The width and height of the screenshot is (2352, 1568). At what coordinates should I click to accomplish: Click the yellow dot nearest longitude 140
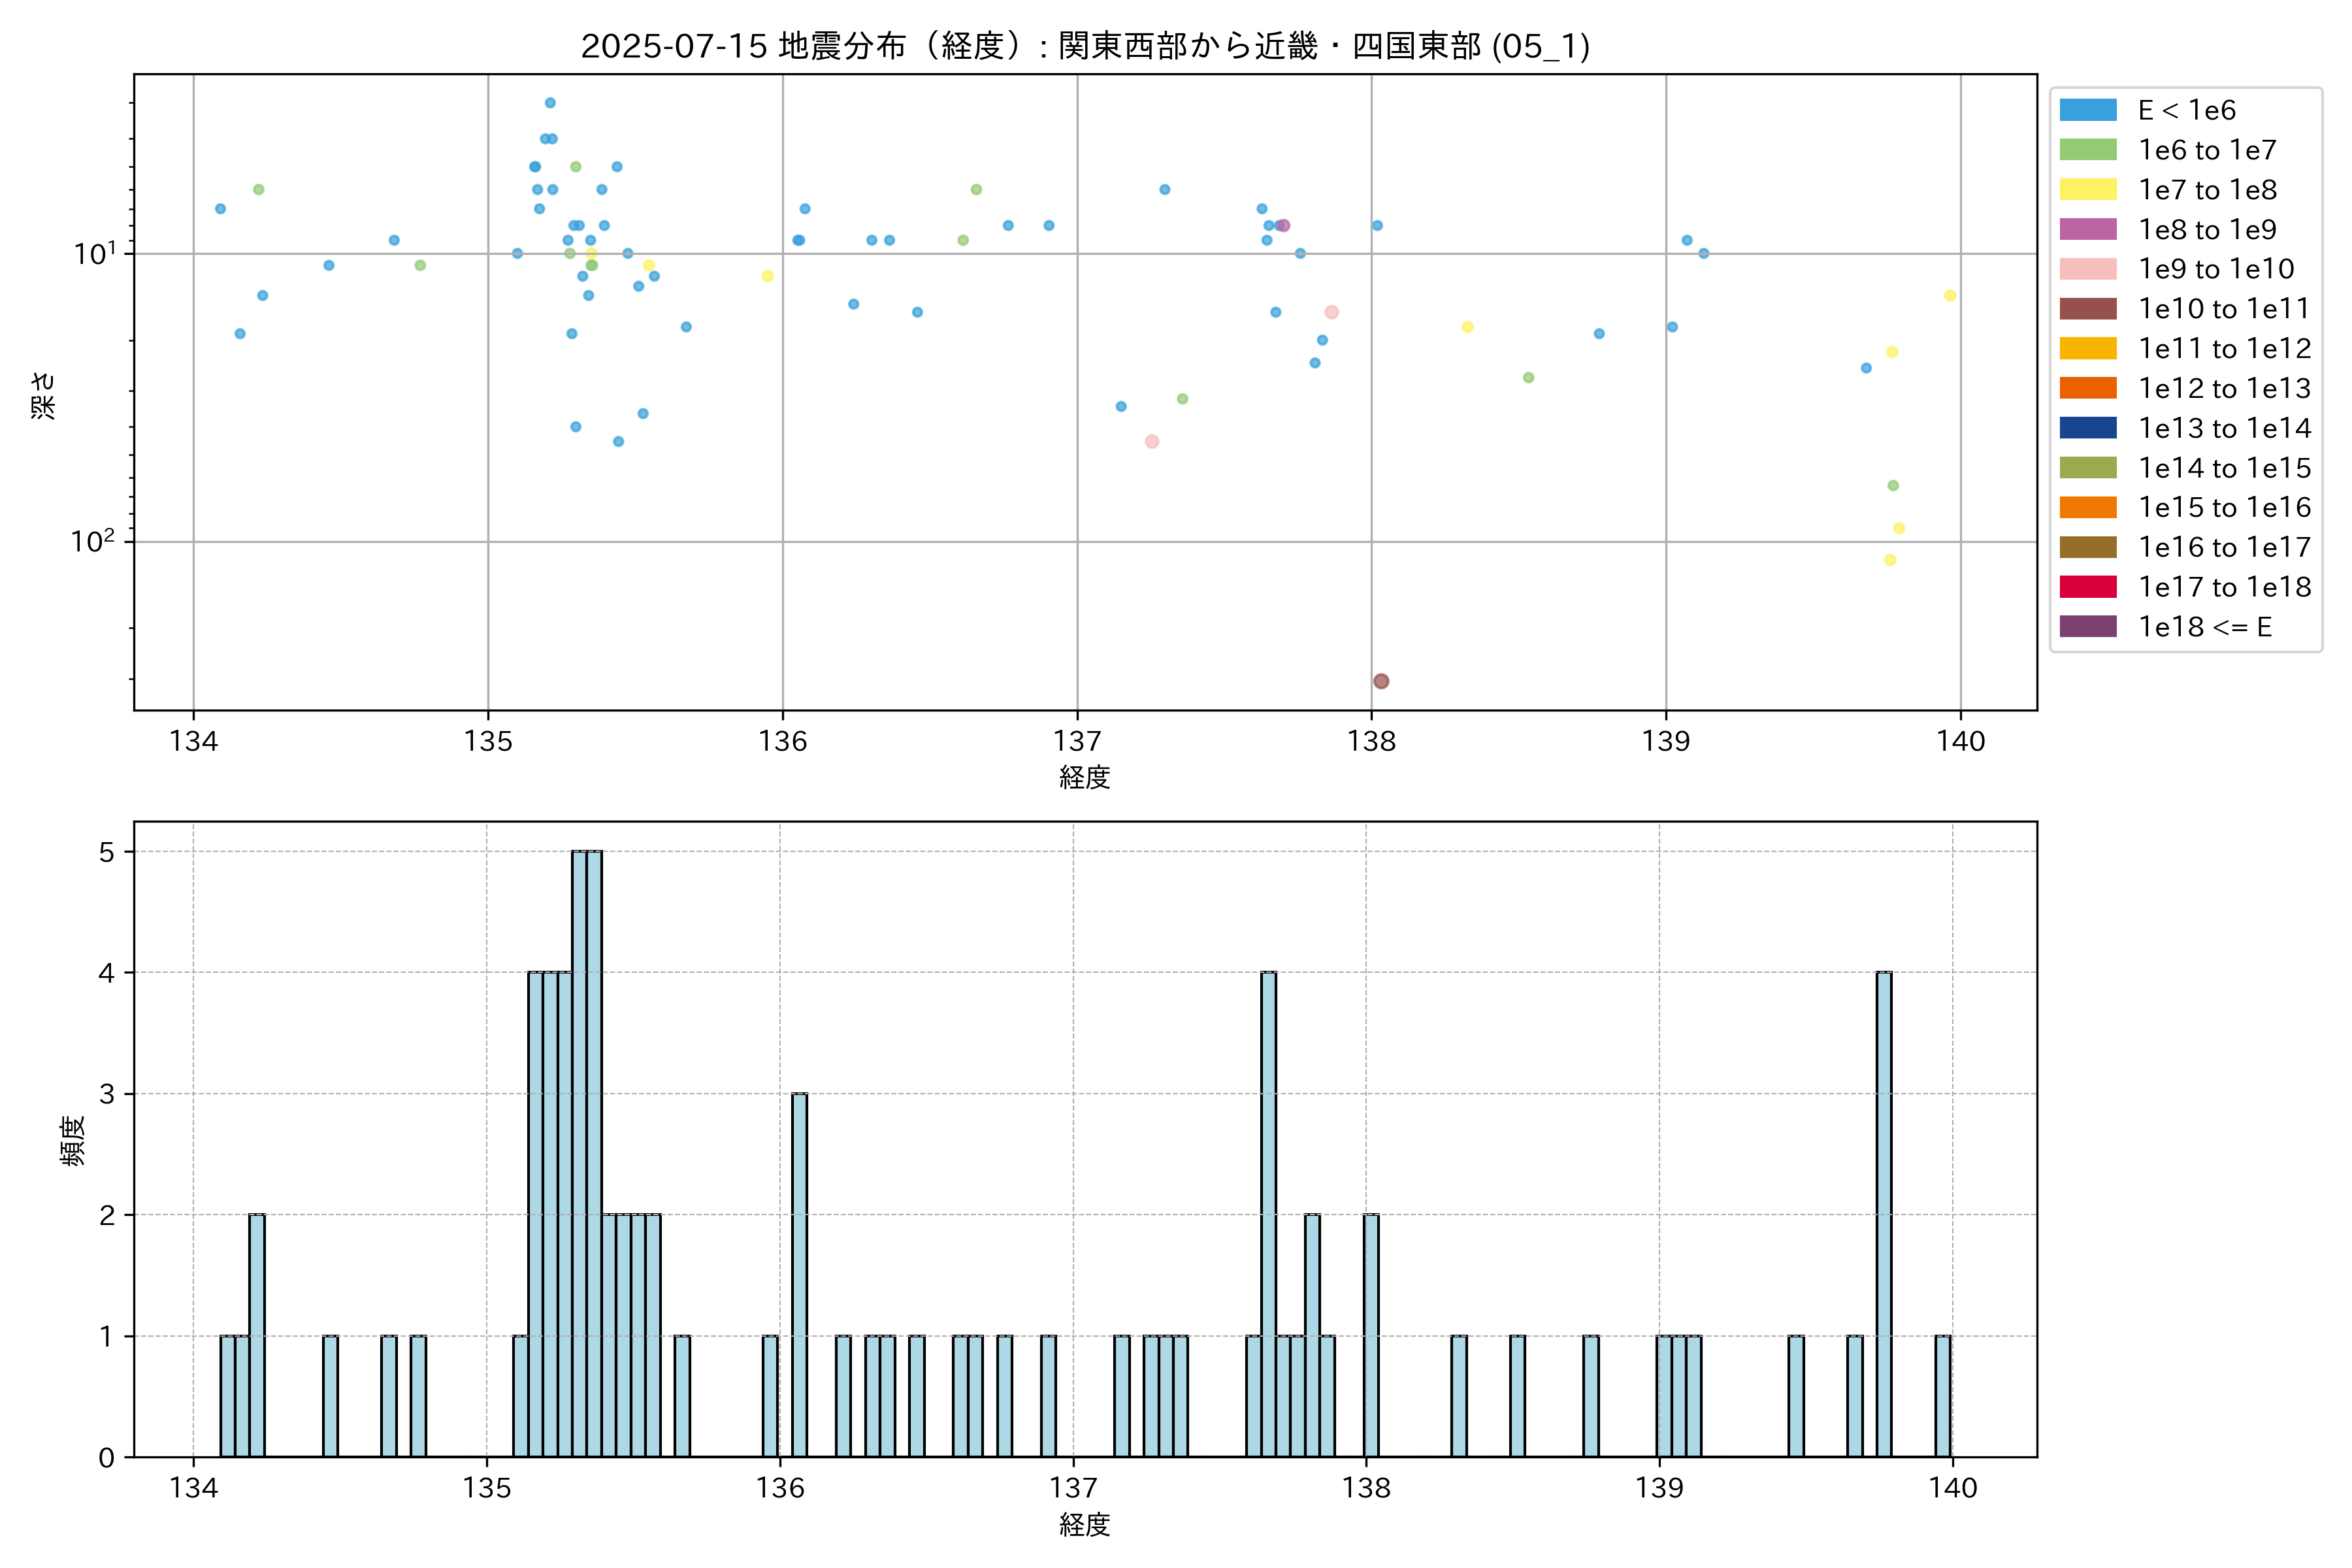[1950, 296]
